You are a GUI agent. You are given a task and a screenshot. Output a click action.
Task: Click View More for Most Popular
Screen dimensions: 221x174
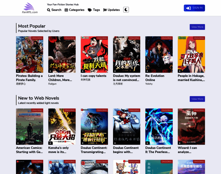click(x=197, y=27)
